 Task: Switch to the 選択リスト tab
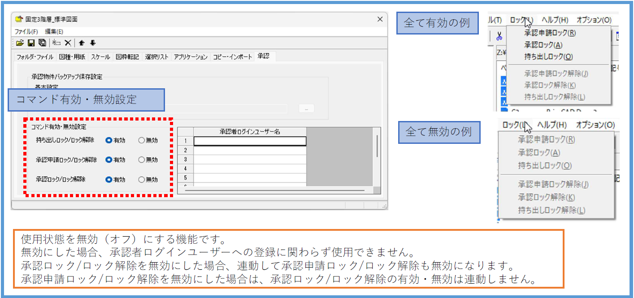157,57
